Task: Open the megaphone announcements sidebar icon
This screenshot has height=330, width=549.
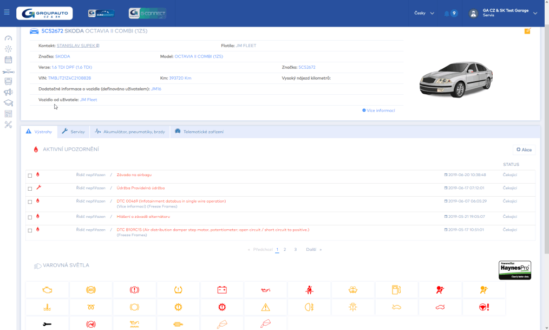Action: (8, 92)
